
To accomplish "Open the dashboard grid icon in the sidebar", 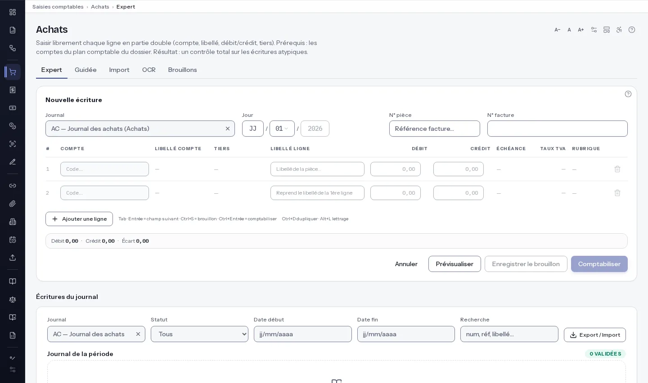I will pyautogui.click(x=13, y=12).
